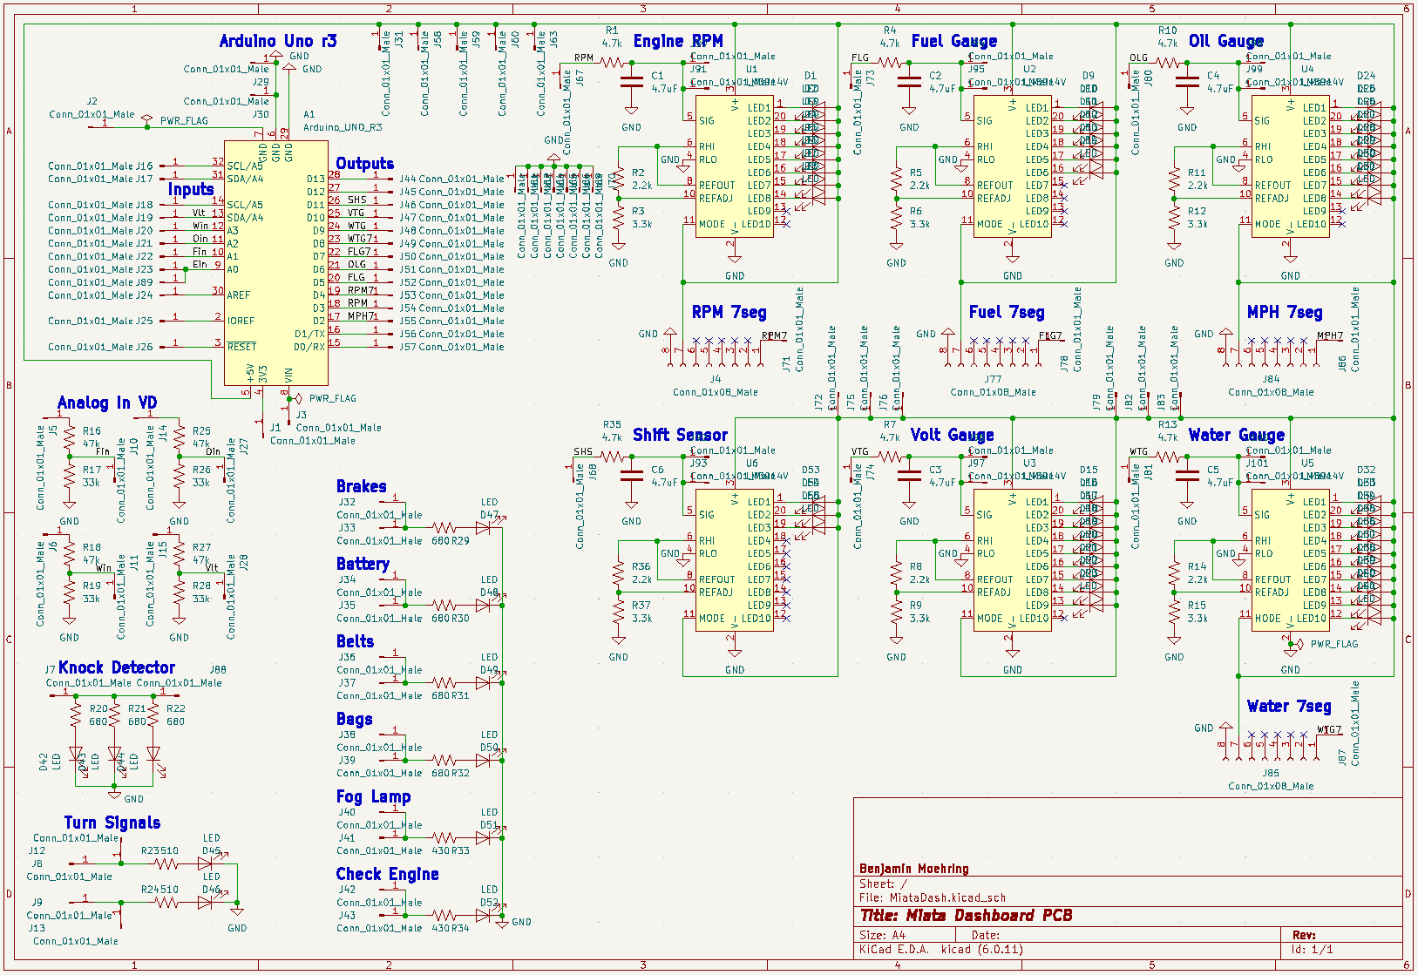The height and width of the screenshot is (975, 1418).
Task: Click the "Date:" field in title block
Action: point(986,935)
